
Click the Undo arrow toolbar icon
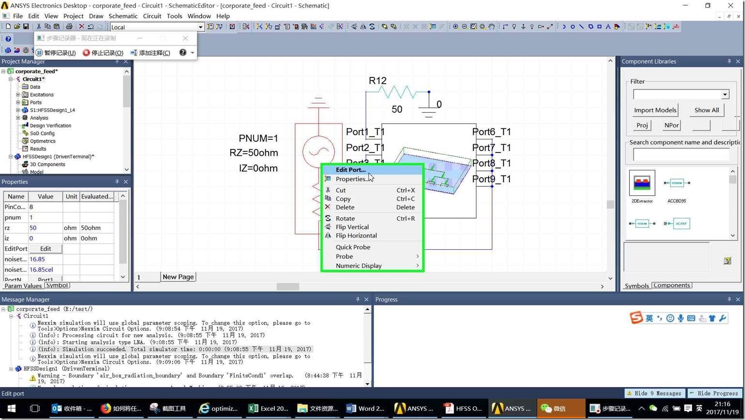(x=90, y=27)
